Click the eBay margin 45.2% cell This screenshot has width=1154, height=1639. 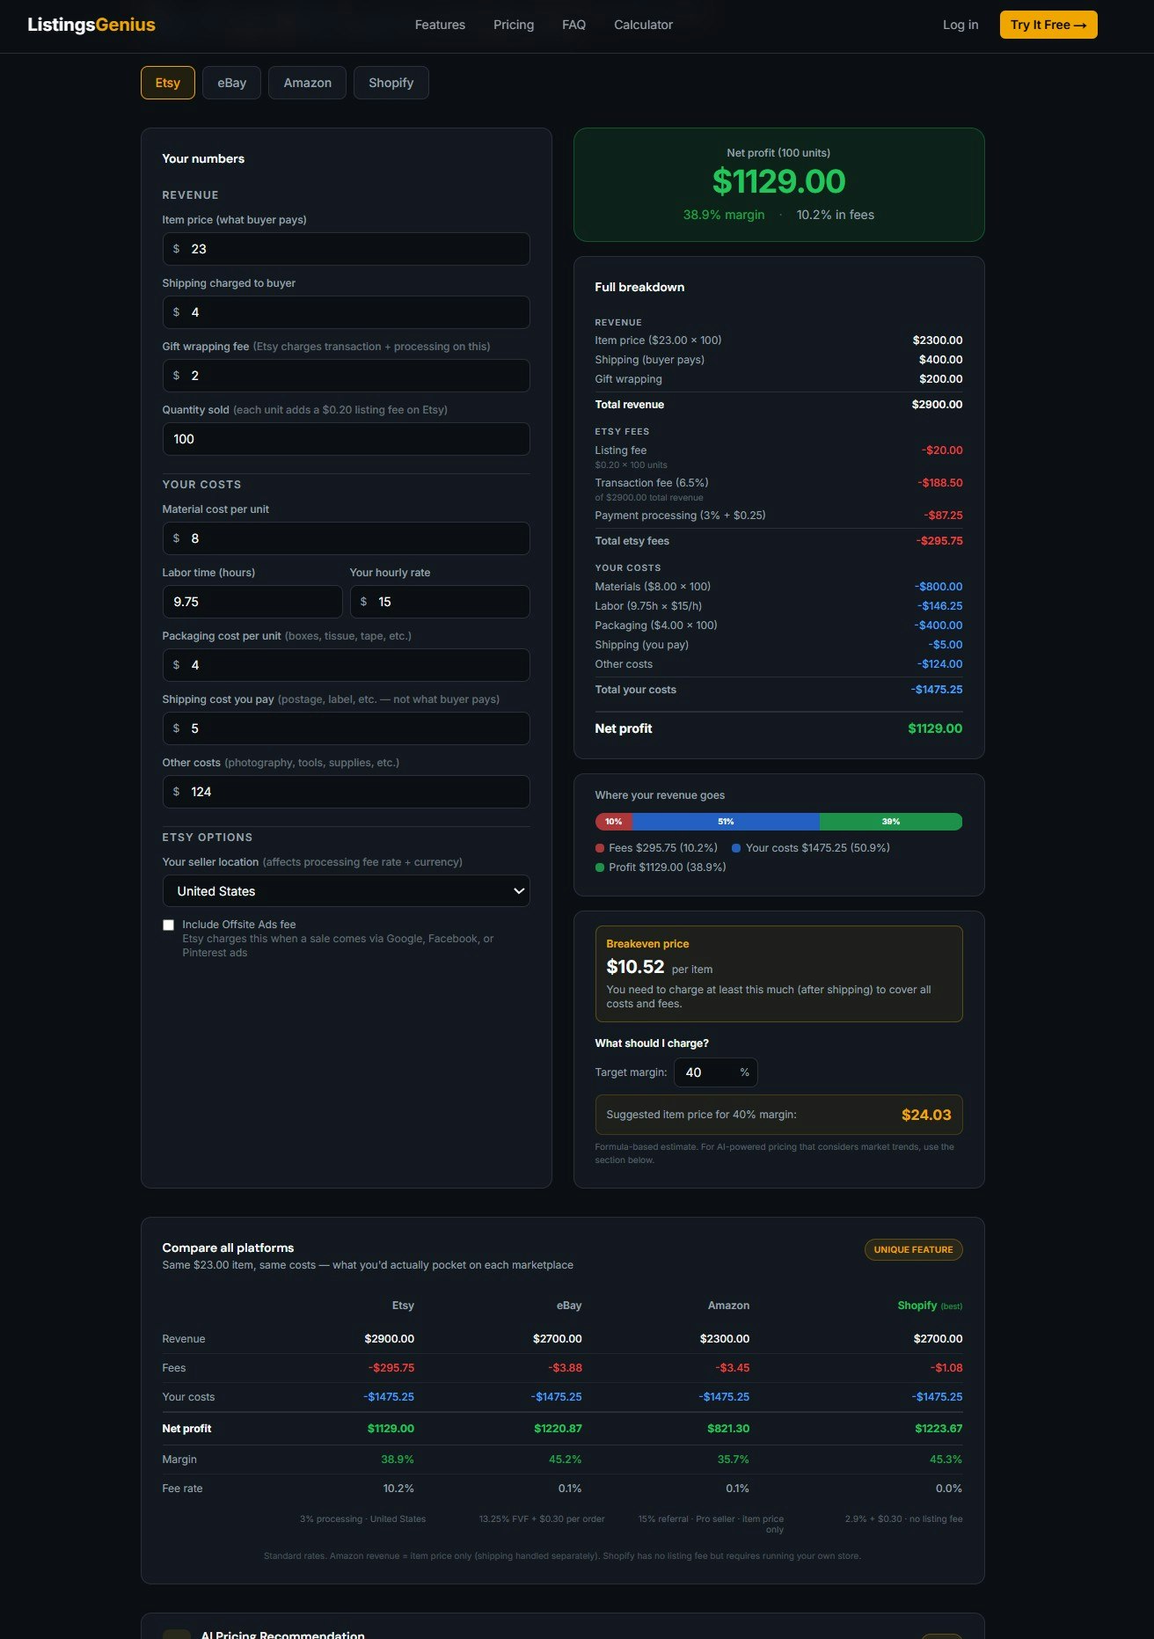click(x=565, y=1460)
